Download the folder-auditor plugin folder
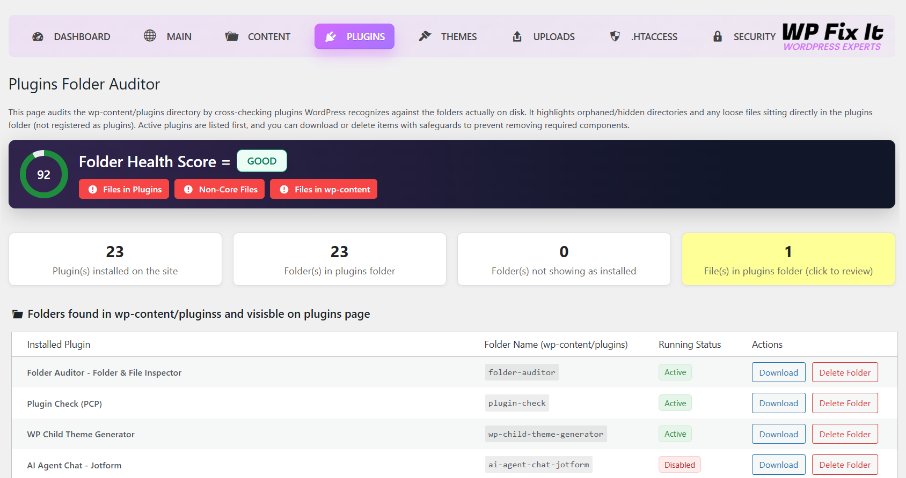Image resolution: width=906 pixels, height=478 pixels. (x=779, y=372)
